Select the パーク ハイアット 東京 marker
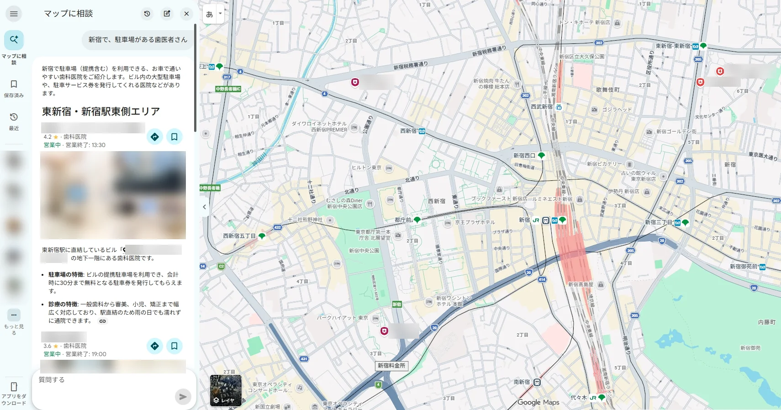781x410 pixels. point(375,318)
